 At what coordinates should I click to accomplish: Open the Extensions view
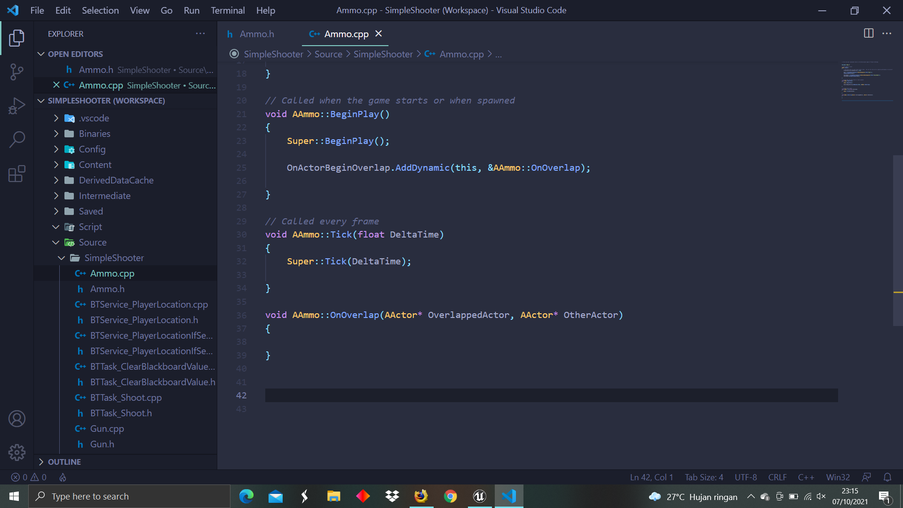17,174
